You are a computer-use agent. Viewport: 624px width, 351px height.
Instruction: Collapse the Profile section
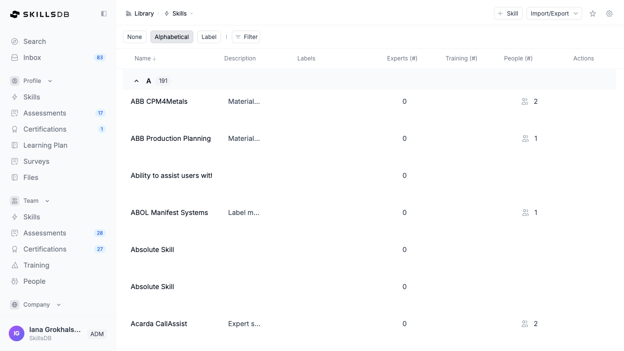pos(50,81)
